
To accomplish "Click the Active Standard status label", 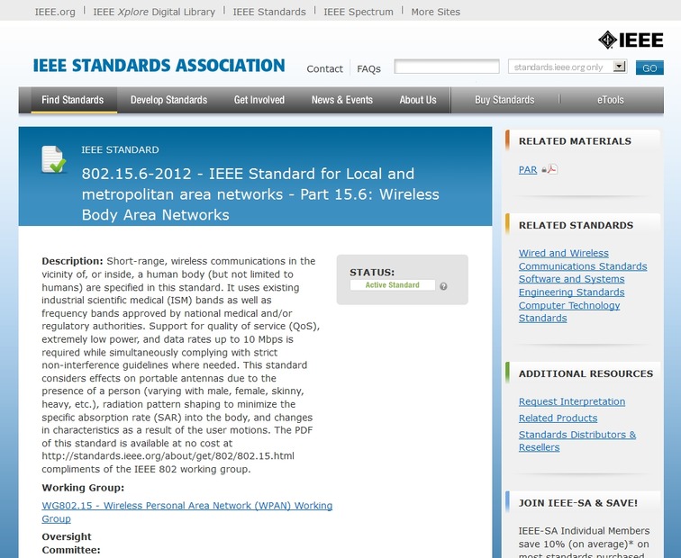I will click(392, 285).
